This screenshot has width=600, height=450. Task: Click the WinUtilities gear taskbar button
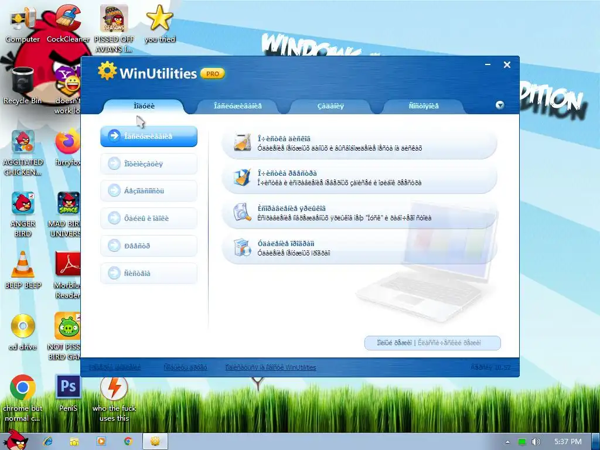click(x=155, y=441)
